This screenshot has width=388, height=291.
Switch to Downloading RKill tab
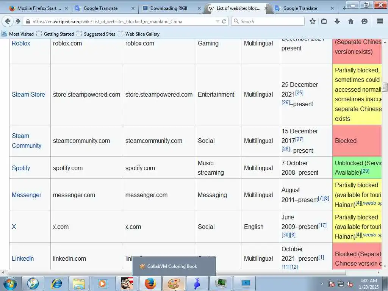coord(171,8)
